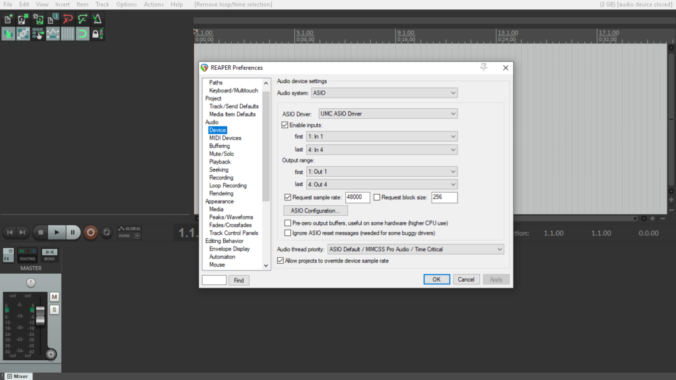Viewport: 676px width, 380px height.
Task: Click the OK button
Action: click(x=436, y=280)
